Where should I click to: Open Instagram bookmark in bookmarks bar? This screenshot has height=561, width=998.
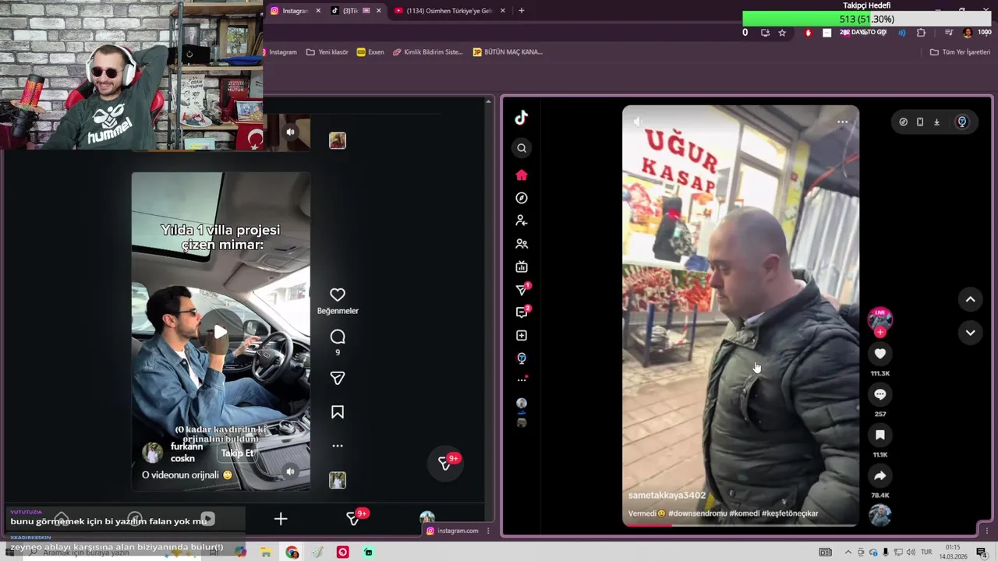coord(282,52)
